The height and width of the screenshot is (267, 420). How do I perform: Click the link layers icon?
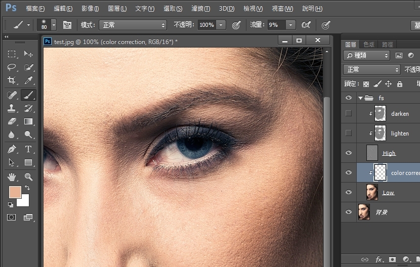(x=364, y=259)
